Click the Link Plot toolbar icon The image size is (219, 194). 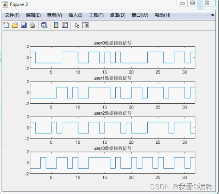point(44,25)
